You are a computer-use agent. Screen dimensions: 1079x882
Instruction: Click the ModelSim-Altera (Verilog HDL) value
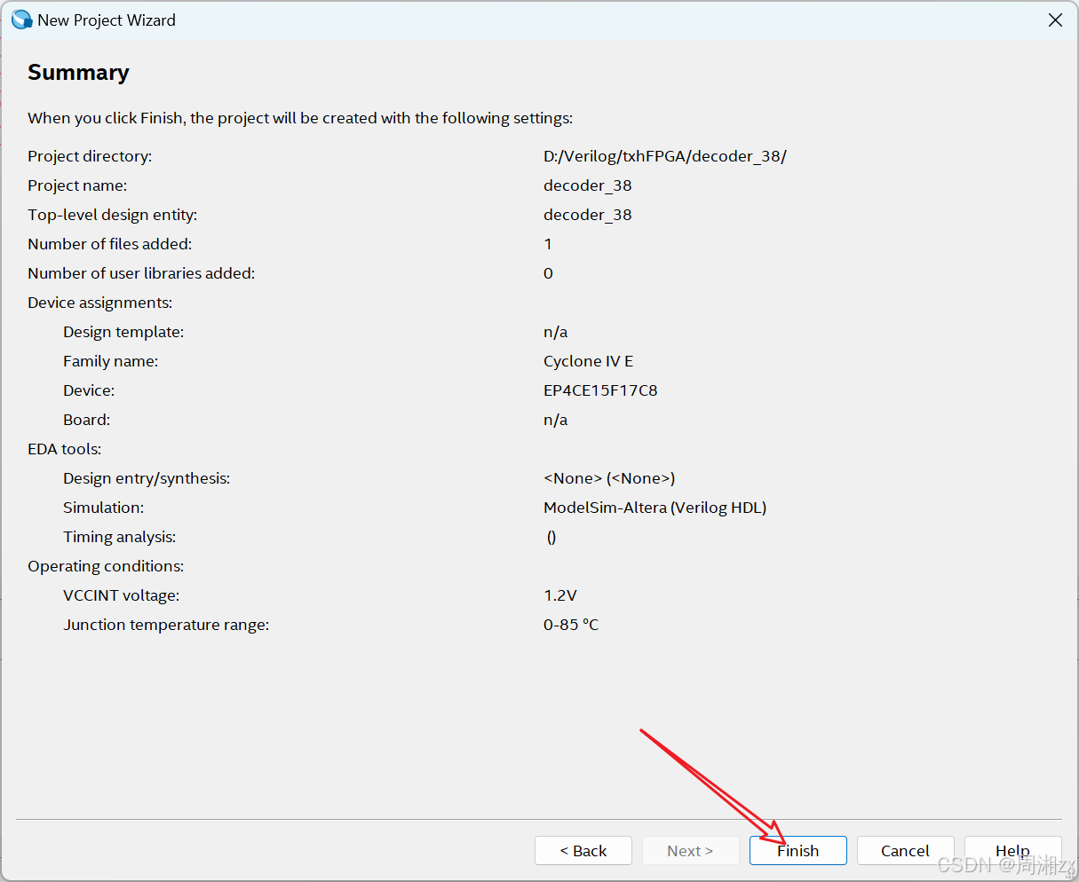[x=655, y=508]
